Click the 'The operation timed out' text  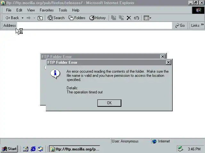(85, 92)
